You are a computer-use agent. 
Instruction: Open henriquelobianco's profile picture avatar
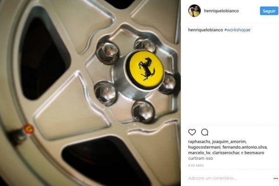194,11
